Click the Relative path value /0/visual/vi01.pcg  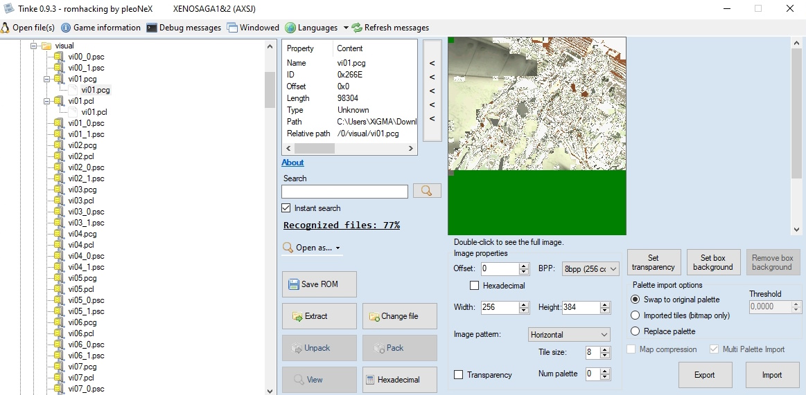click(368, 134)
